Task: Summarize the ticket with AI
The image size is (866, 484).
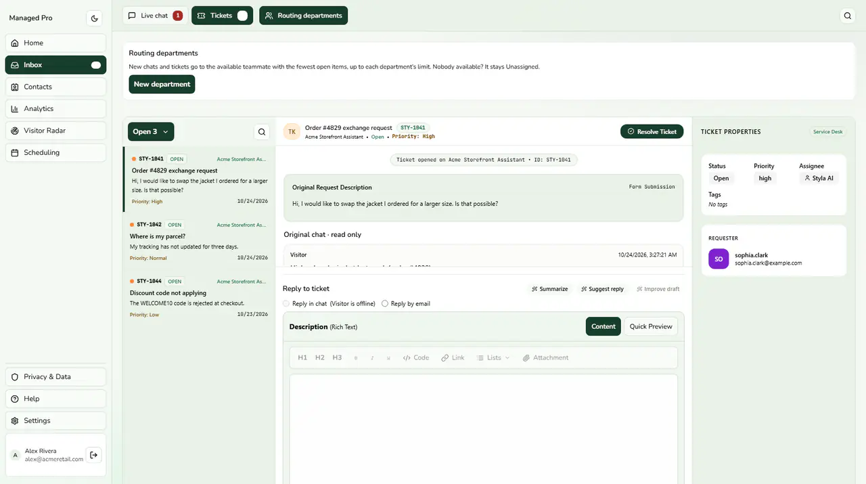Action: [549, 289]
